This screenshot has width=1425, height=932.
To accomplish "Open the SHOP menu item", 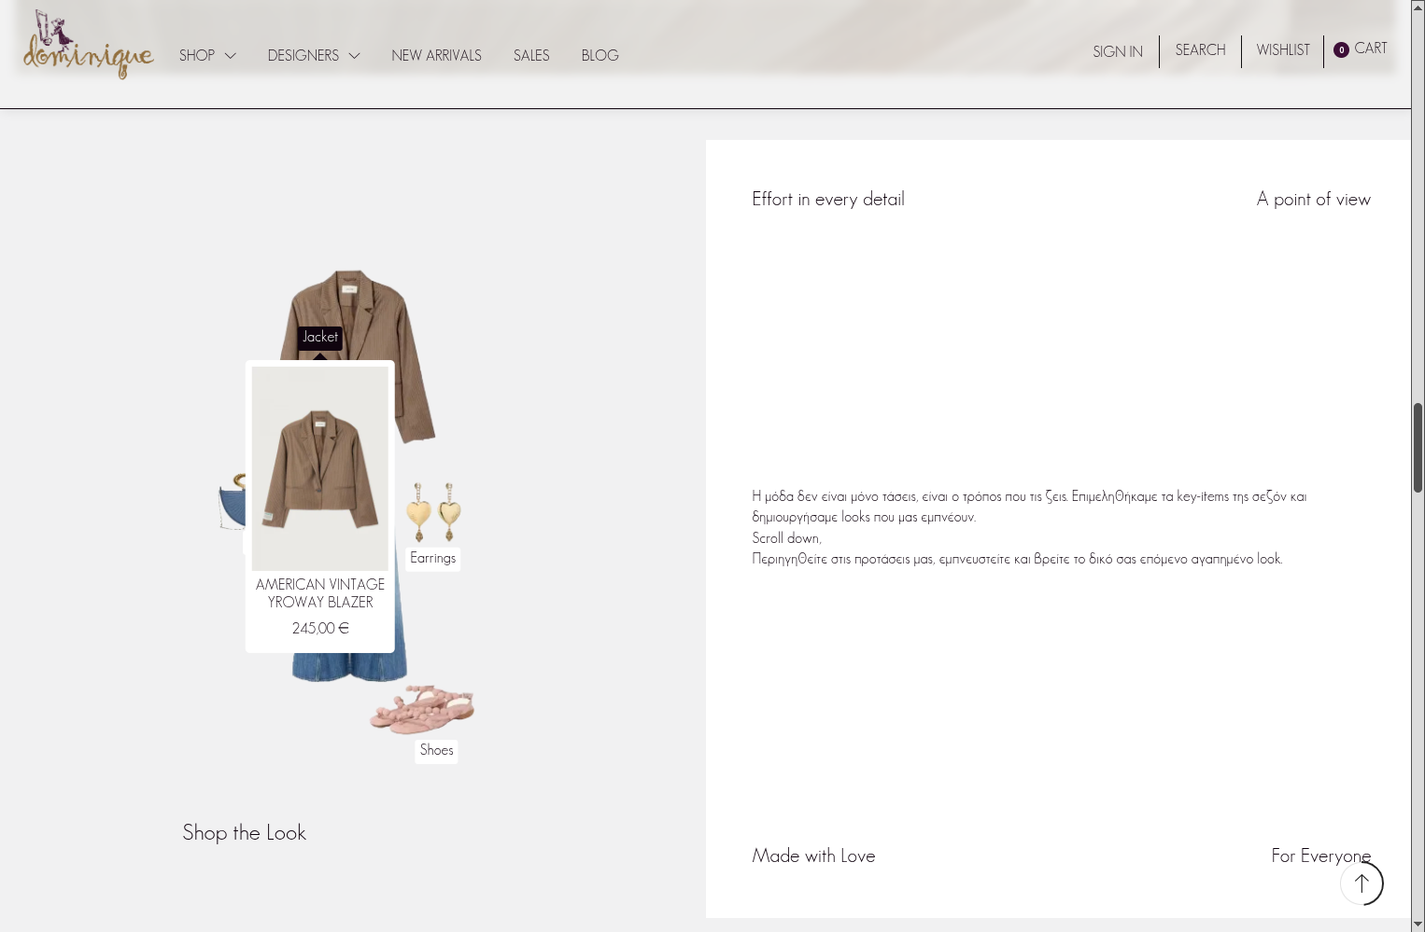I will tap(197, 56).
